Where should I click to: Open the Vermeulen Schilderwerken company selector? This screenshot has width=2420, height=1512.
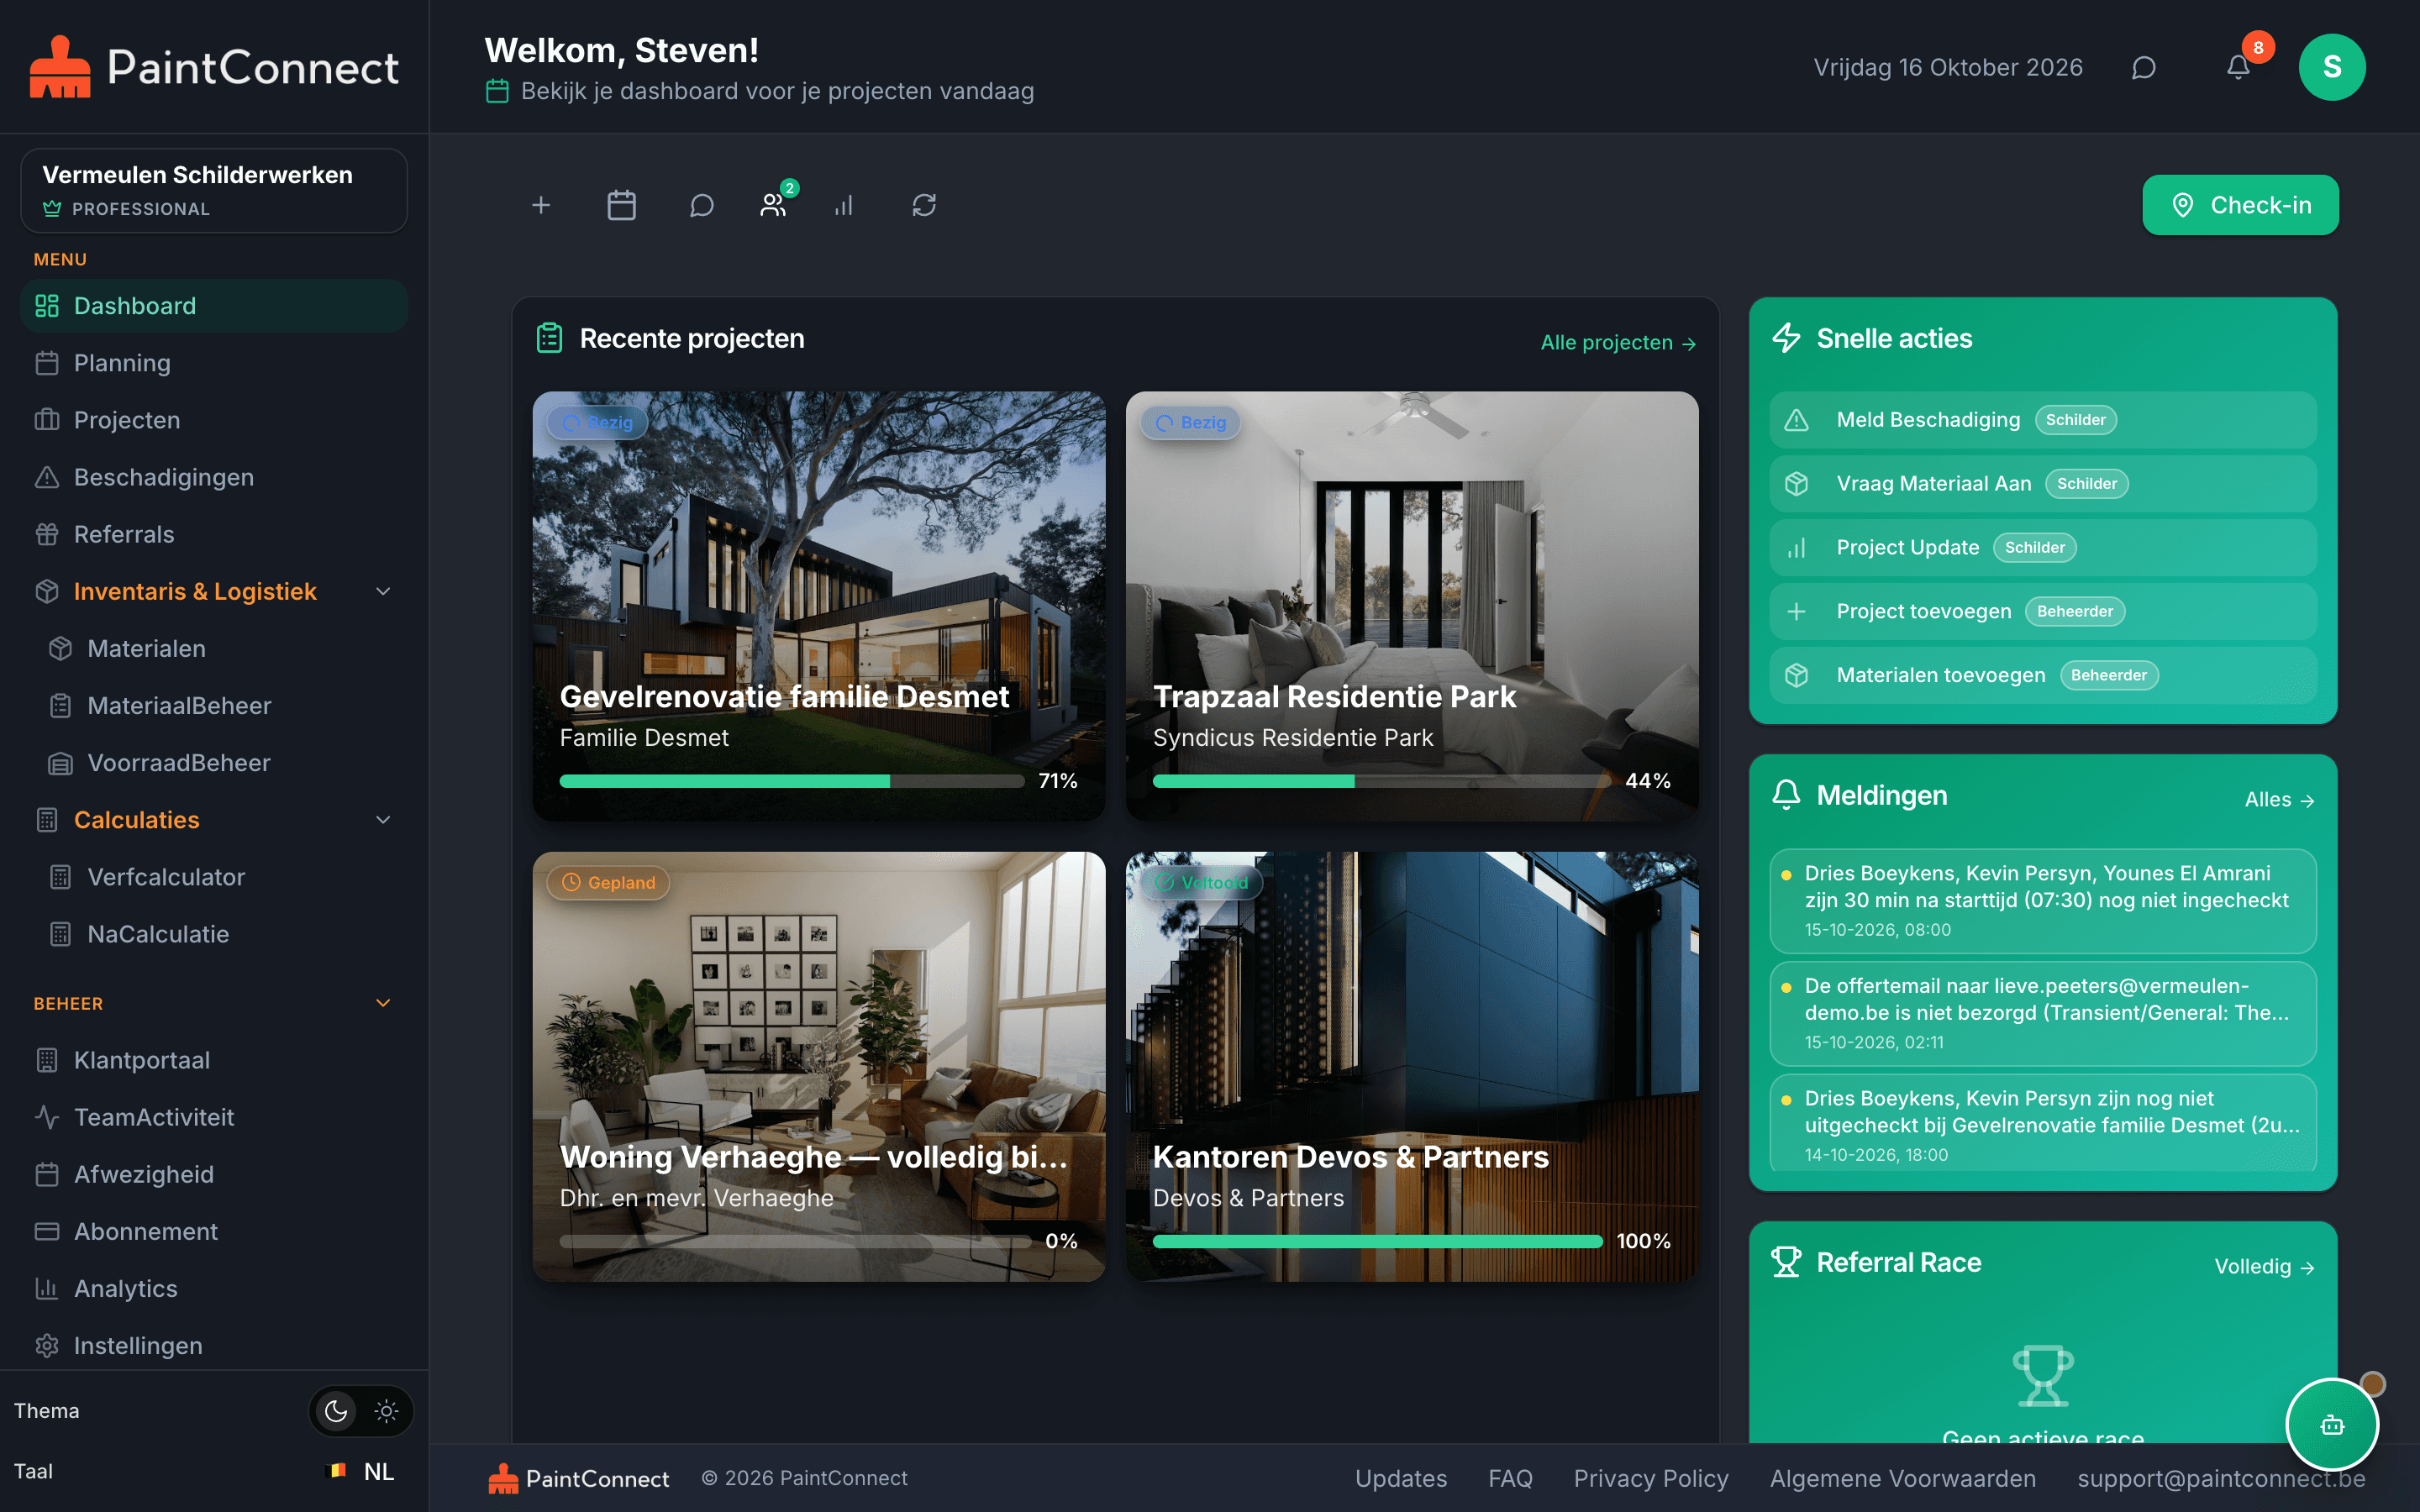click(214, 191)
